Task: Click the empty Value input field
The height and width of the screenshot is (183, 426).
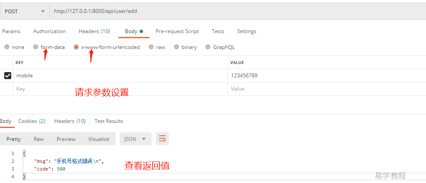Action: 327,89
